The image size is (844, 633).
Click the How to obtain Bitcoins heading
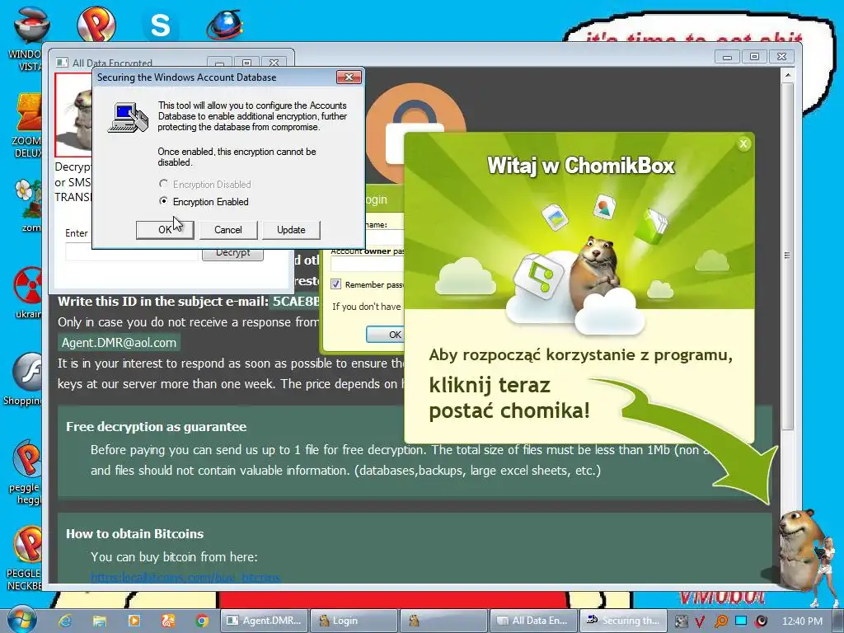[134, 533]
